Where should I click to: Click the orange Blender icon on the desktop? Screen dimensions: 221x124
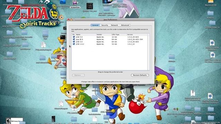[61, 18]
